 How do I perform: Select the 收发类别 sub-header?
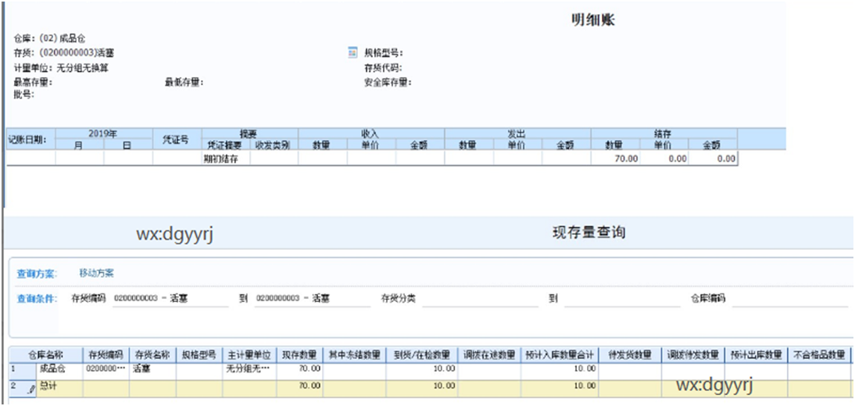point(274,145)
